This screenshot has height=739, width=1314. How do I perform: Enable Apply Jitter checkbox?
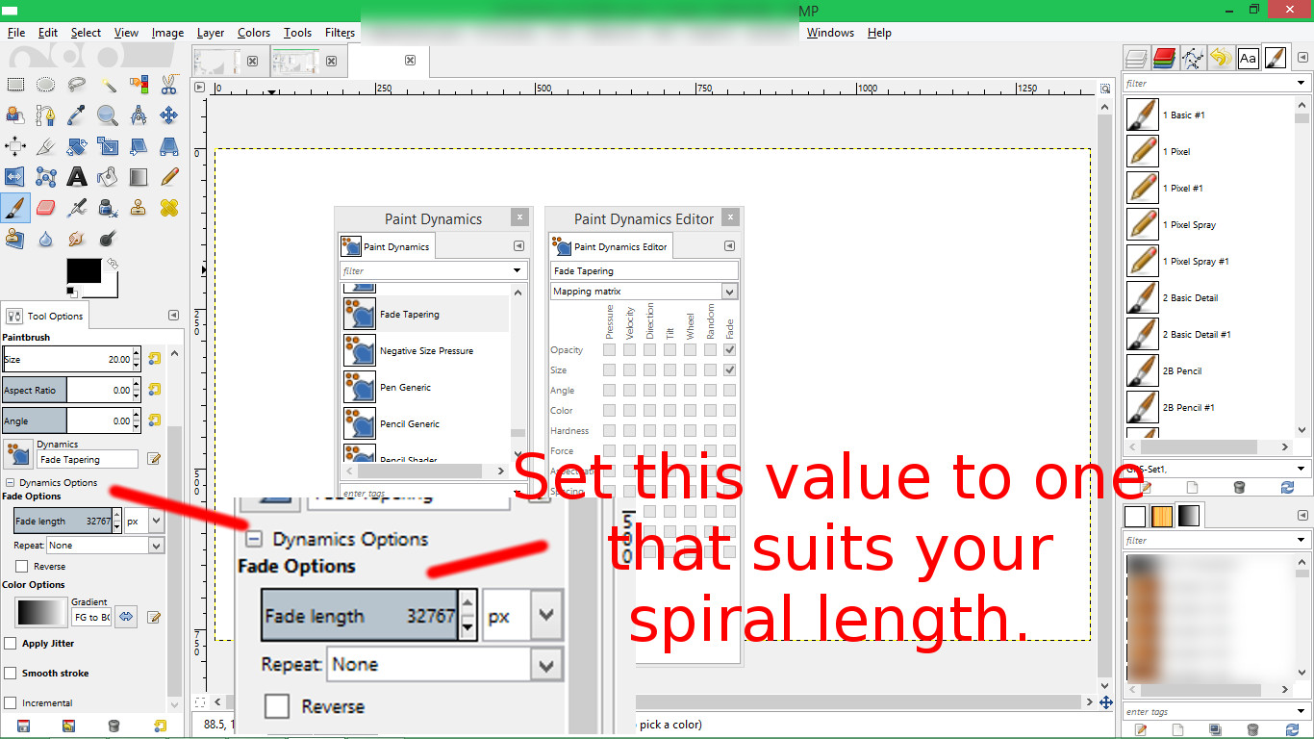(x=11, y=644)
